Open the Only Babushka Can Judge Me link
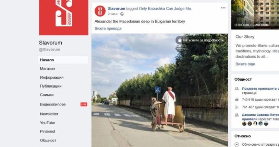 [165, 9]
